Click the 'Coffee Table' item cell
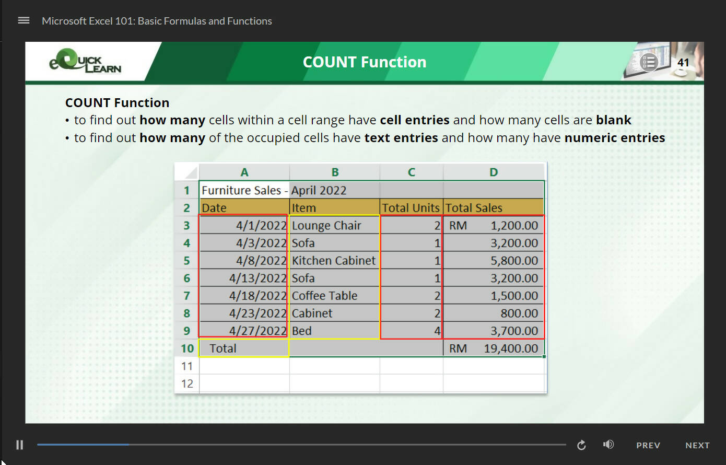Screen dimensions: 726x465 click(335, 296)
